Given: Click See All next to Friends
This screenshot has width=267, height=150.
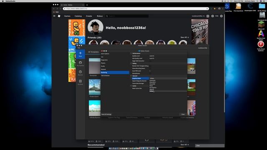Looking at the screenshot, I should point(184,37).
